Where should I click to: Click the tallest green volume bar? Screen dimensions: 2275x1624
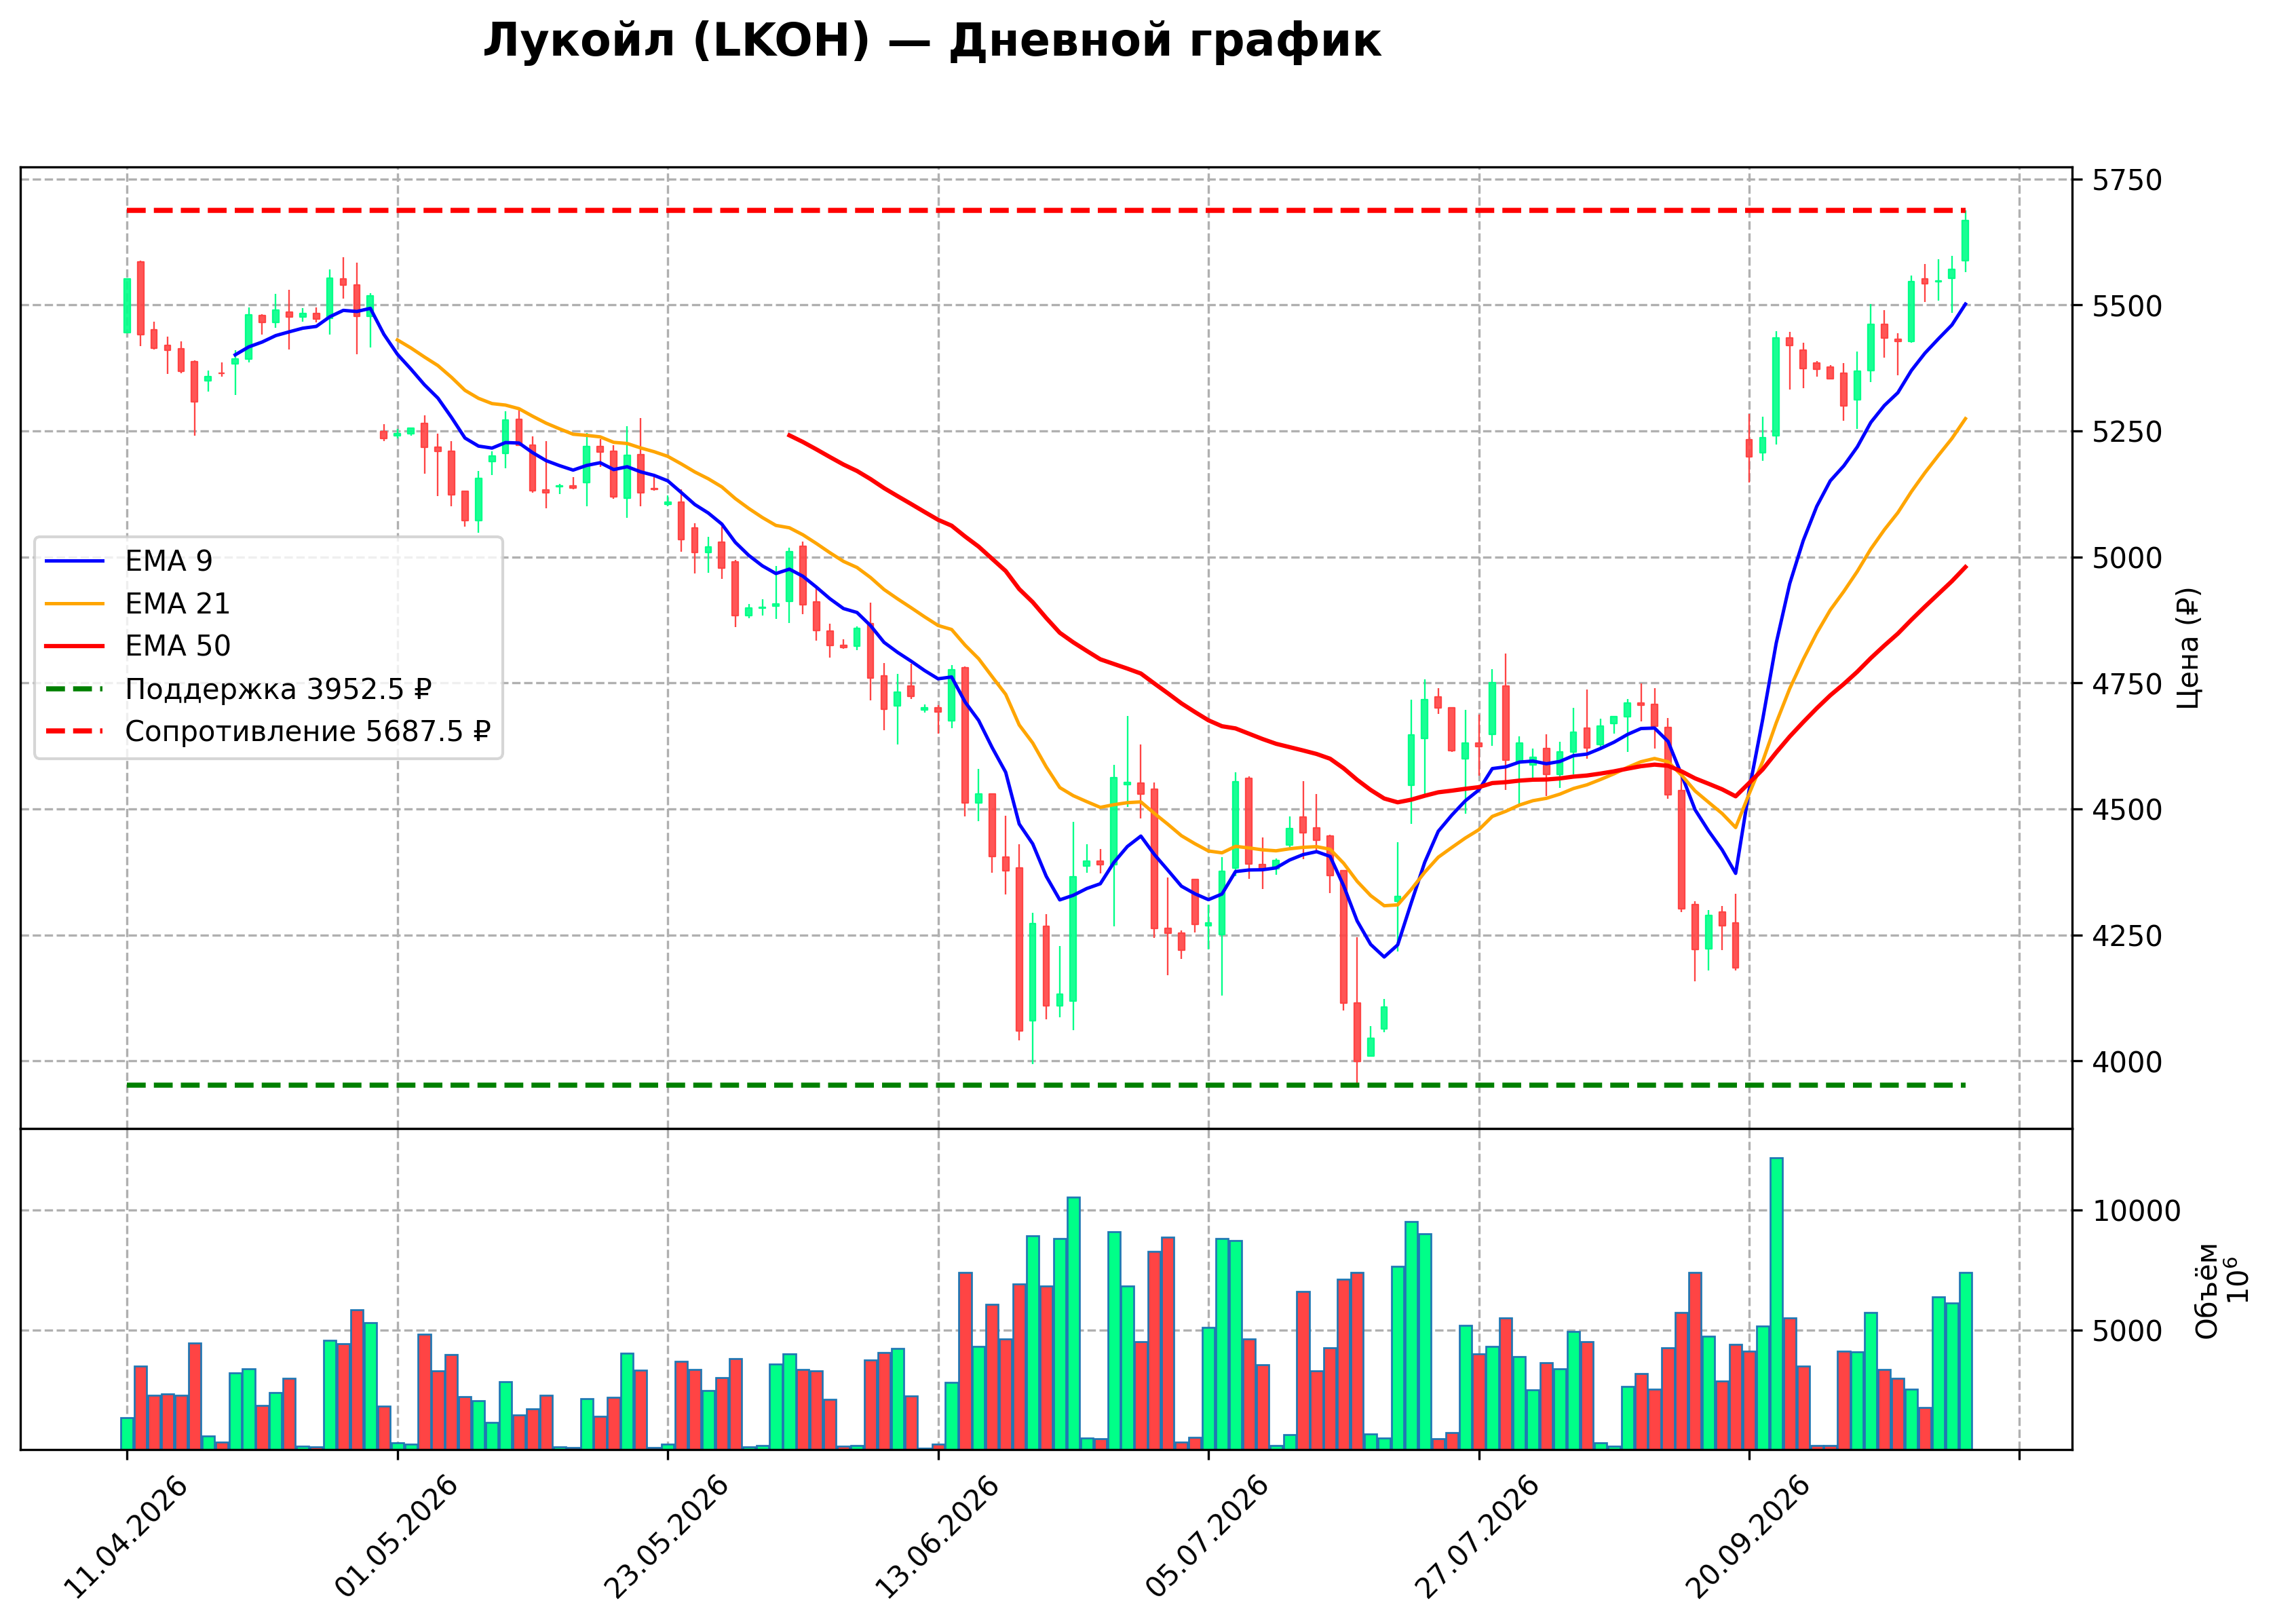point(1776,1304)
